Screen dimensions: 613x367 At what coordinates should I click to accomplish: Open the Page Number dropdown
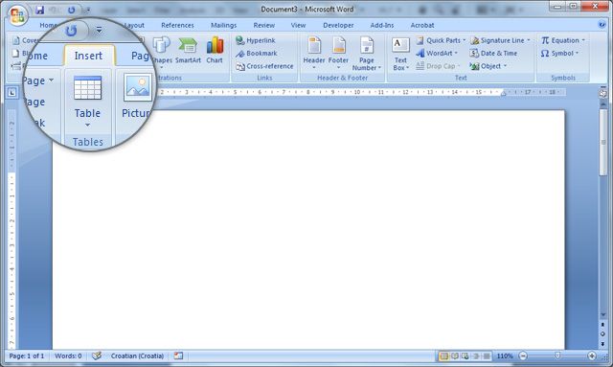pyautogui.click(x=366, y=54)
